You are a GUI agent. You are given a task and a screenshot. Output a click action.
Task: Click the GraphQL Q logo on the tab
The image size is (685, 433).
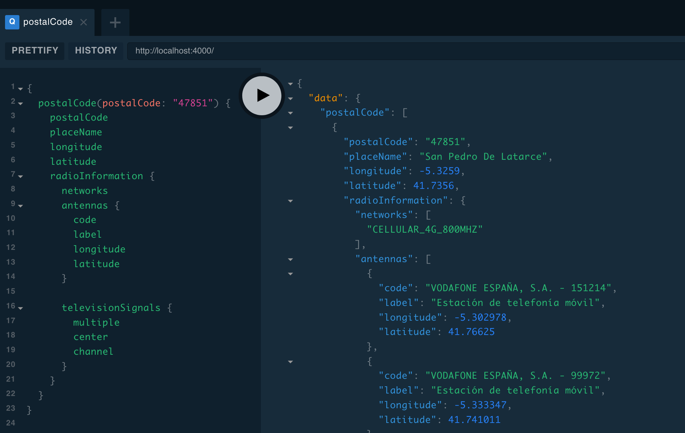coord(12,22)
